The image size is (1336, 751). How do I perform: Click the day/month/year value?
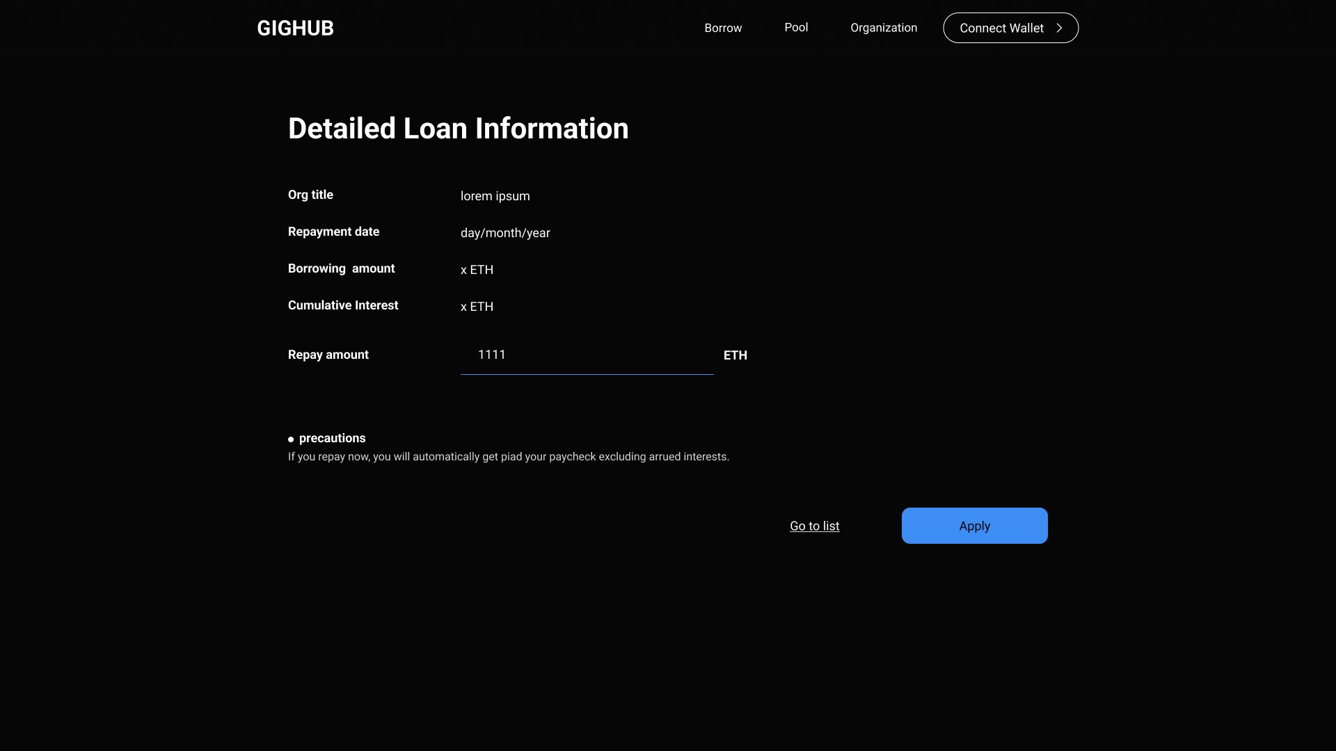click(x=505, y=233)
